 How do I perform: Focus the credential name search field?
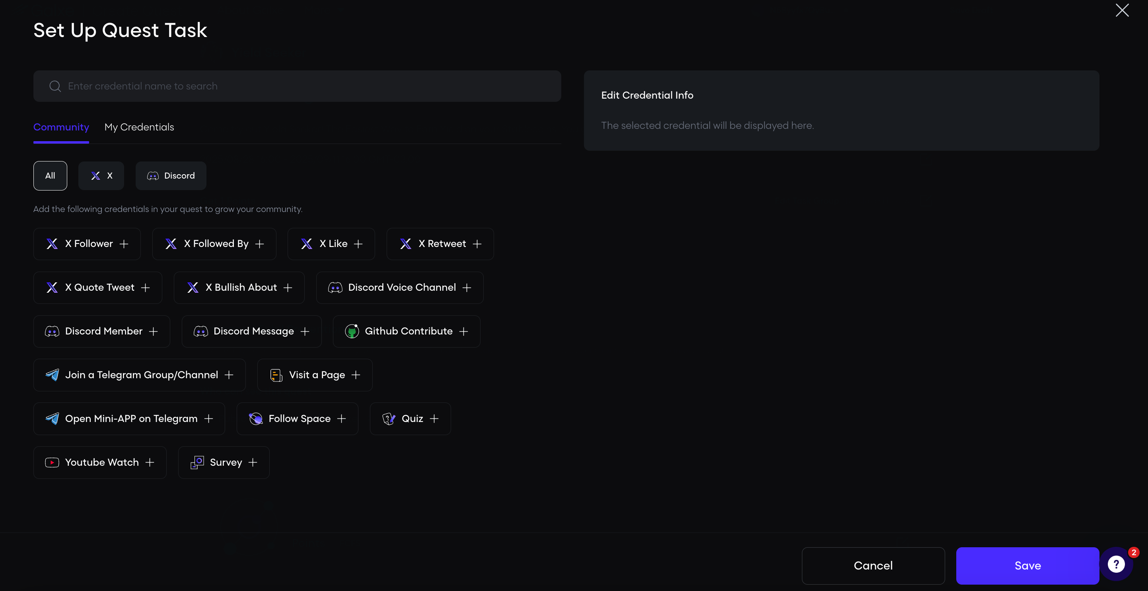tap(303, 86)
